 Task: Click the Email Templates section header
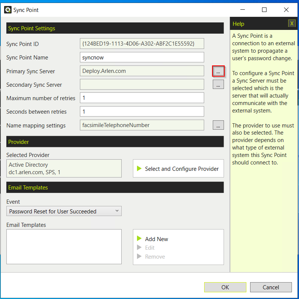[x=115, y=187]
